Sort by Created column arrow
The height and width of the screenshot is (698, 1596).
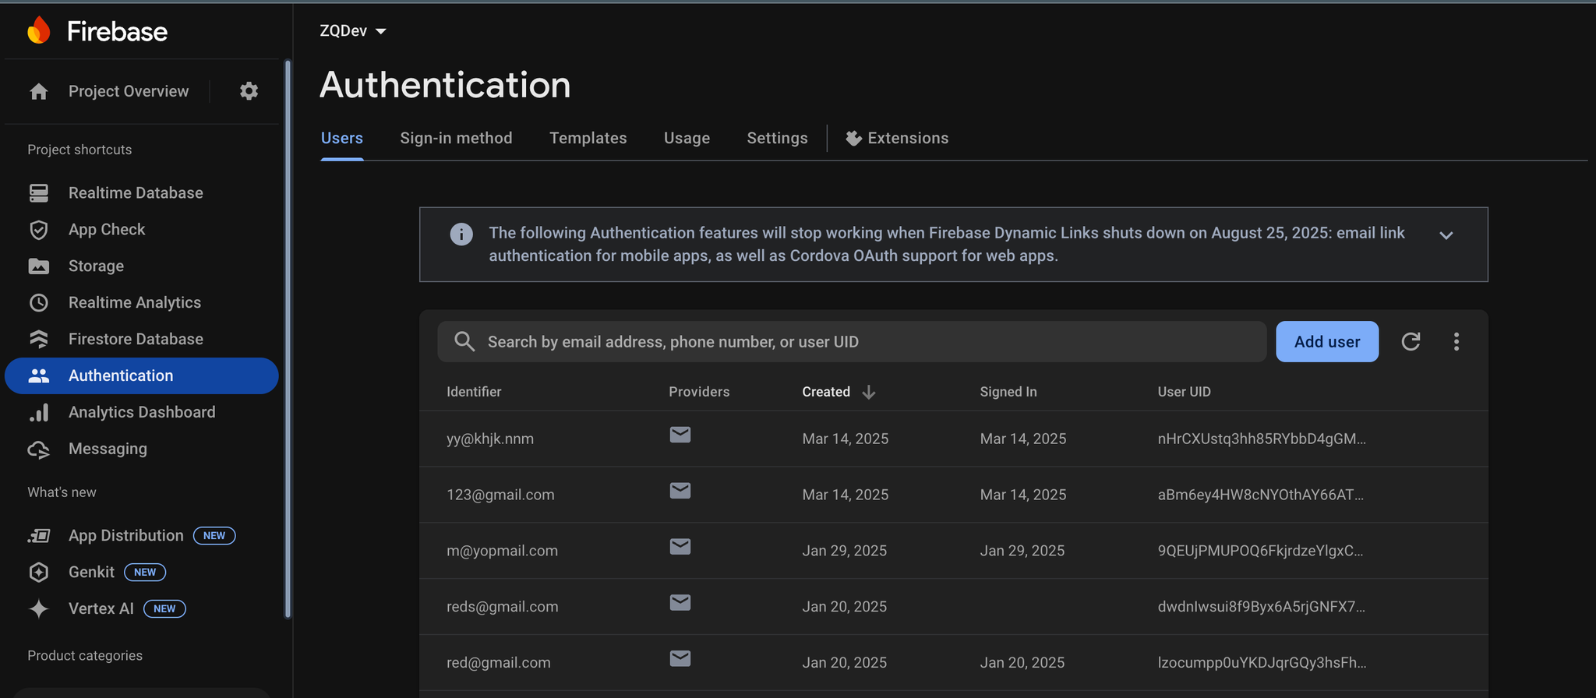868,392
